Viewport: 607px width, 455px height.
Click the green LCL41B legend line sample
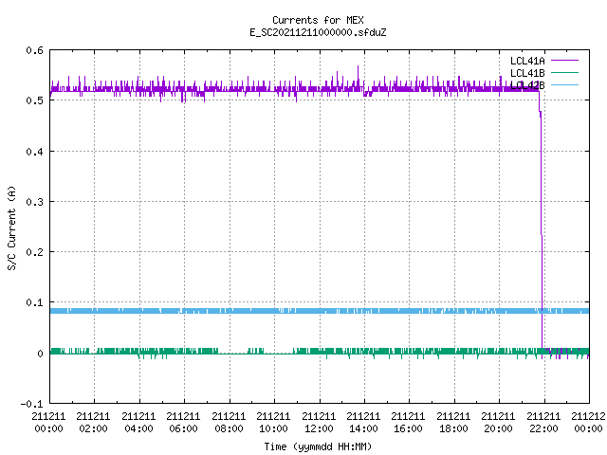(x=564, y=72)
